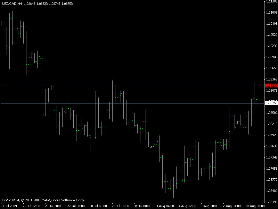Select the red 1.09200 price level label
The width and height of the screenshot is (278, 209).
pyautogui.click(x=271, y=86)
